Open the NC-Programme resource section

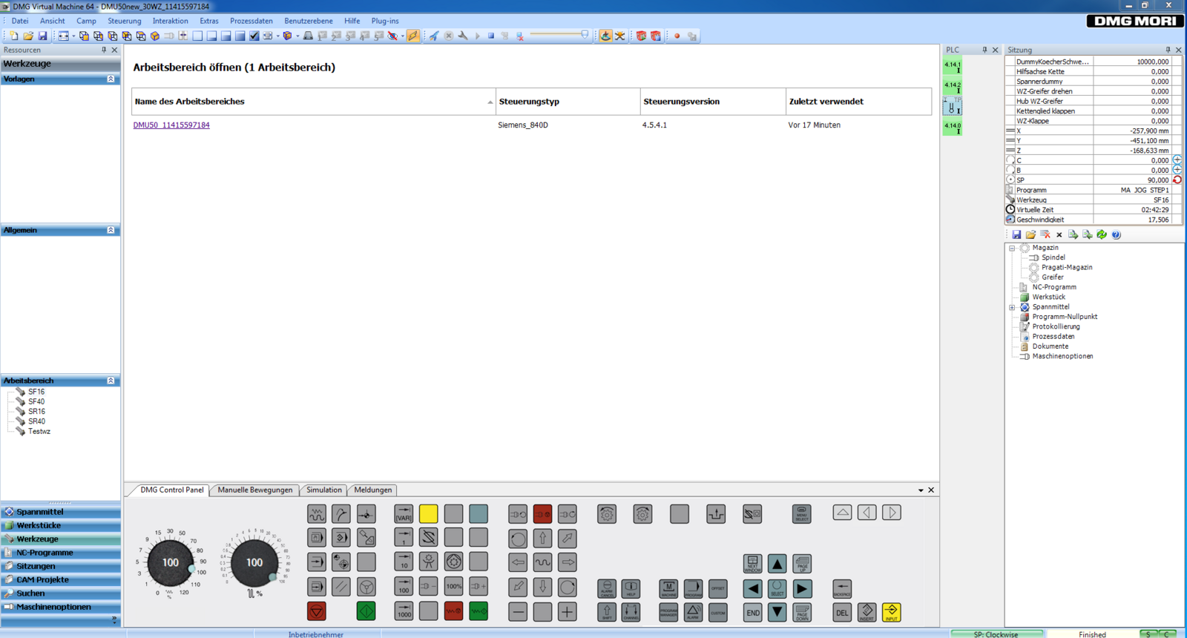pyautogui.click(x=45, y=553)
